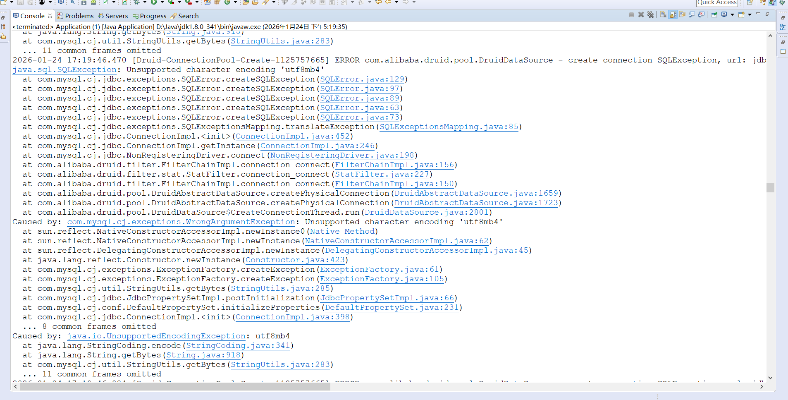Pin the Console view
Screen dimensions: 788x400
click(714, 15)
